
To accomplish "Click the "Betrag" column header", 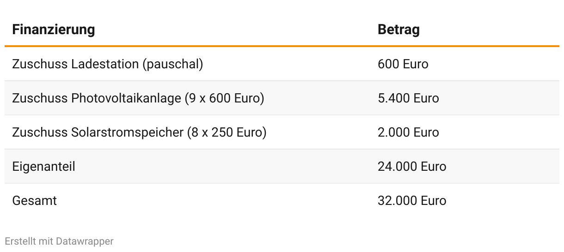I will coord(398,30).
